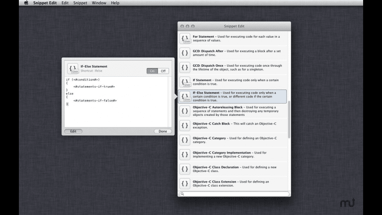Select the 'Objective-C Autoreleasing Block' row text
Screen dimensions: 382x215
(x=236, y=111)
